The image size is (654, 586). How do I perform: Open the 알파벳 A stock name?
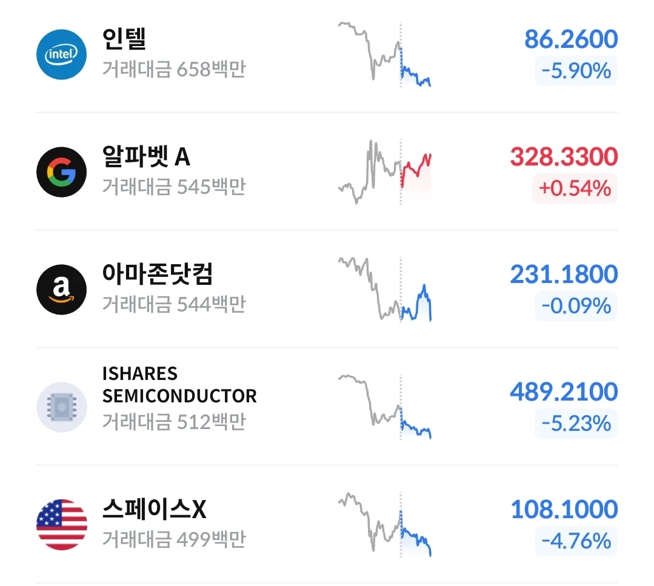pos(147,157)
